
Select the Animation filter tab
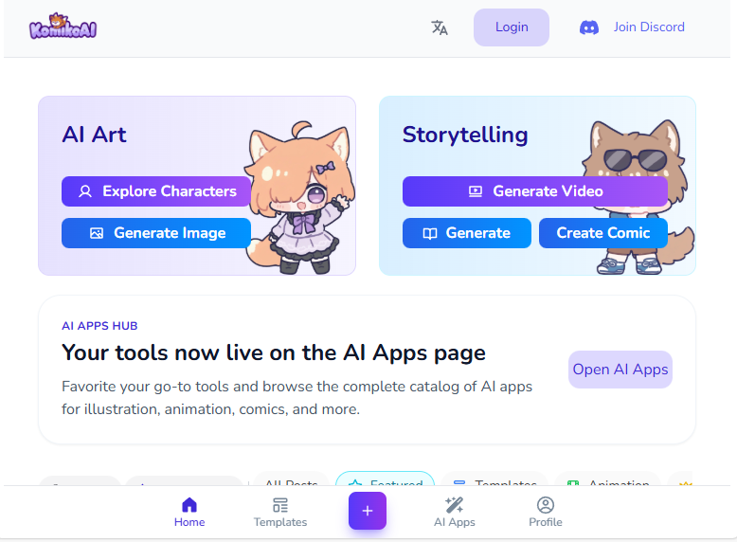pyautogui.click(x=608, y=479)
